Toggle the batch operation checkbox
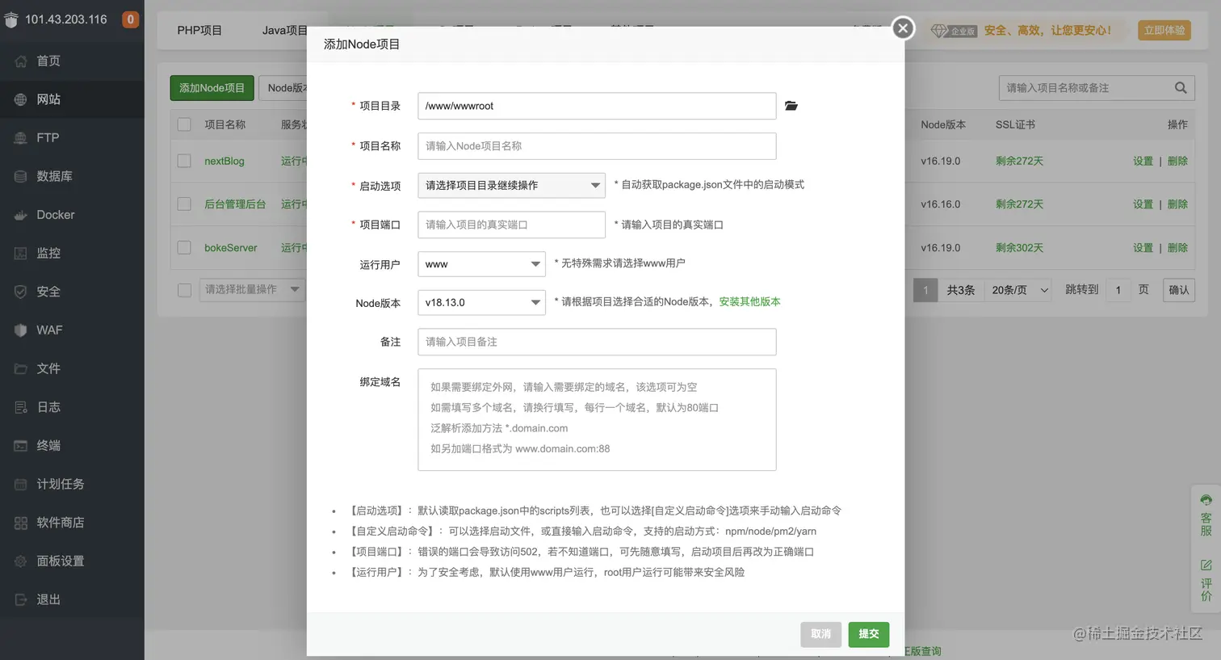The height and width of the screenshot is (660, 1221). (184, 290)
